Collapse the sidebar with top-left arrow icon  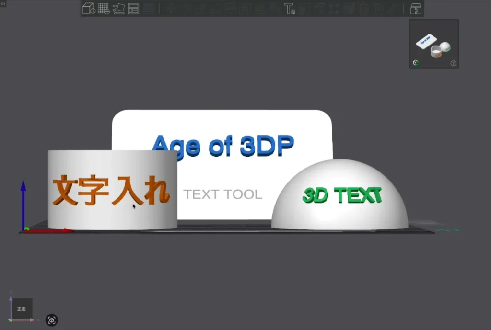pyautogui.click(x=3, y=3)
